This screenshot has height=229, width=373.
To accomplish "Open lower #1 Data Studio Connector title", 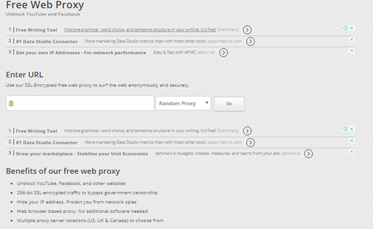I will pyautogui.click(x=47, y=143).
